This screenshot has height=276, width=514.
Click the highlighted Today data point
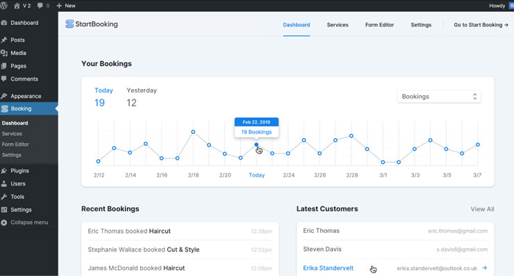[256, 145]
